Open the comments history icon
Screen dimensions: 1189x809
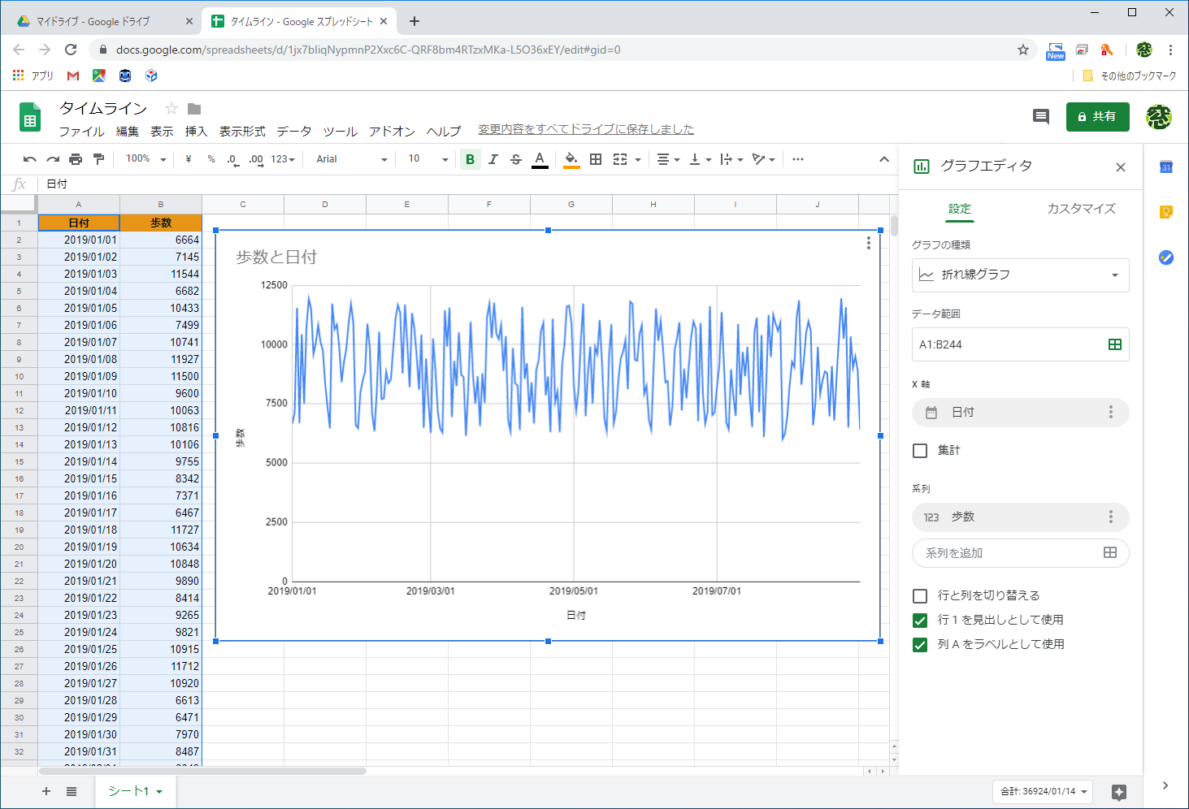point(1040,117)
